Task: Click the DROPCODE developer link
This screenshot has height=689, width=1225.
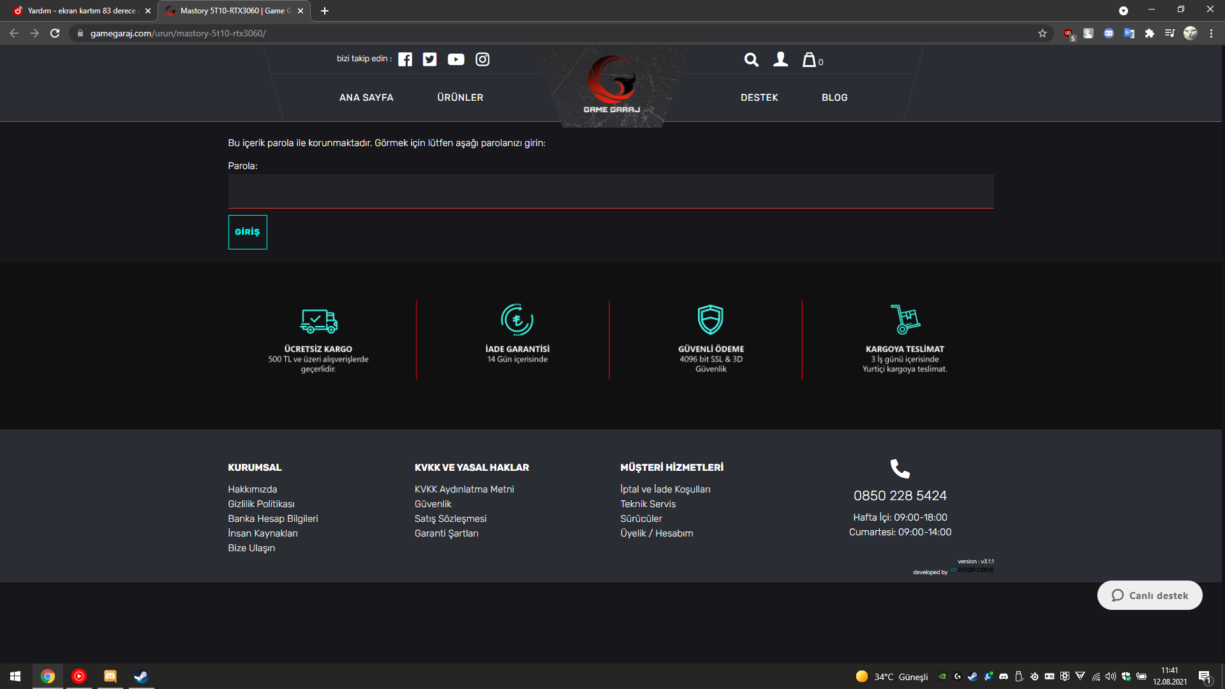Action: click(972, 570)
